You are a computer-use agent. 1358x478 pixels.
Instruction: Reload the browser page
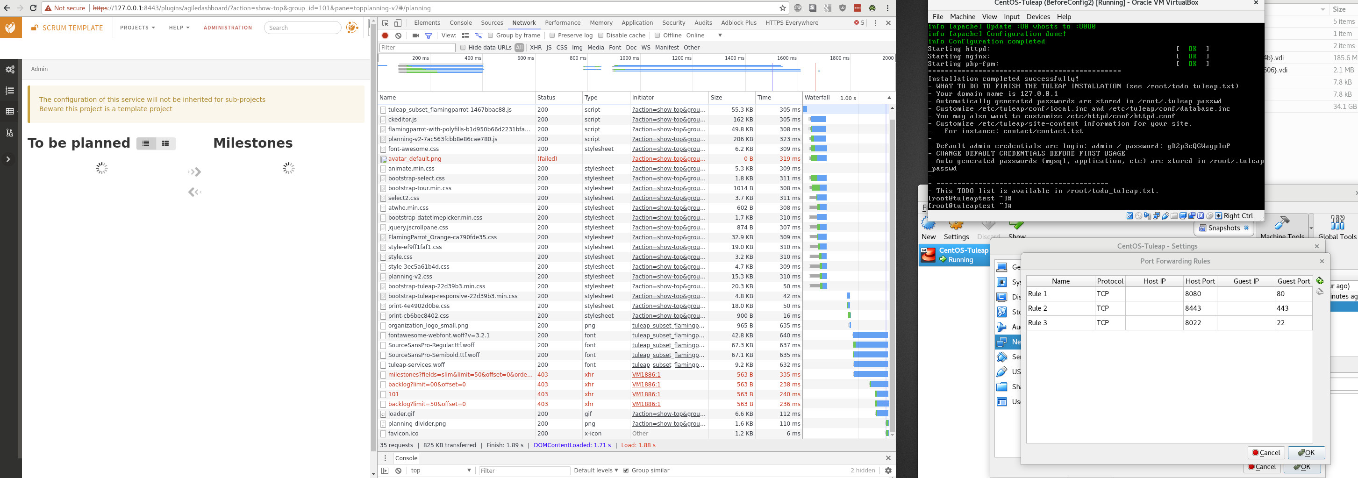(x=33, y=8)
